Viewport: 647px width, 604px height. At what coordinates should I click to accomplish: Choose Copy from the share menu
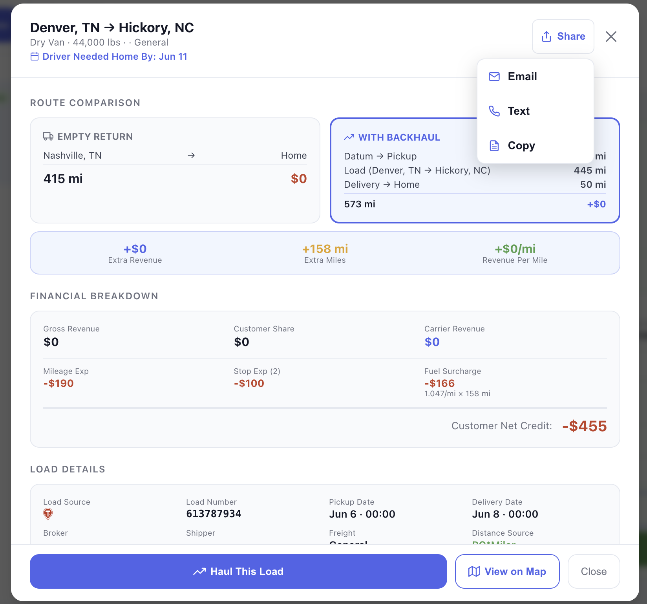(535, 146)
